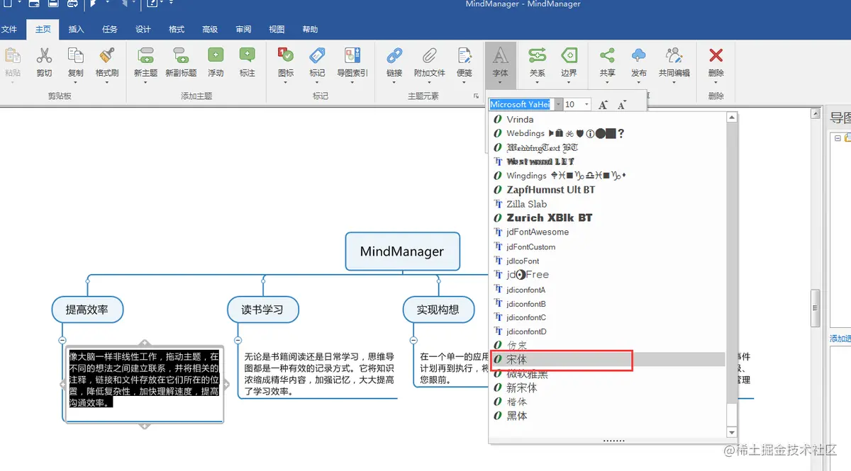Click the Icons (图标) marker button
Viewport: 851px width, 471px height.
pyautogui.click(x=286, y=56)
